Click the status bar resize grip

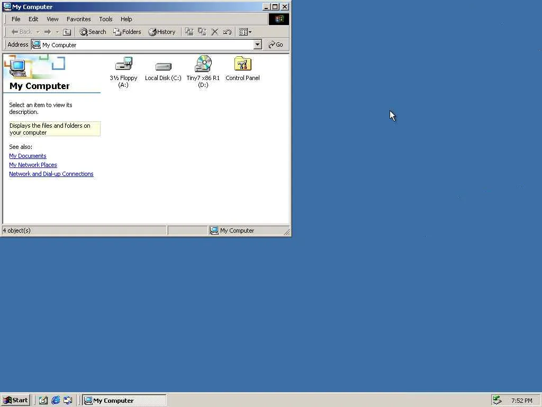(x=286, y=232)
